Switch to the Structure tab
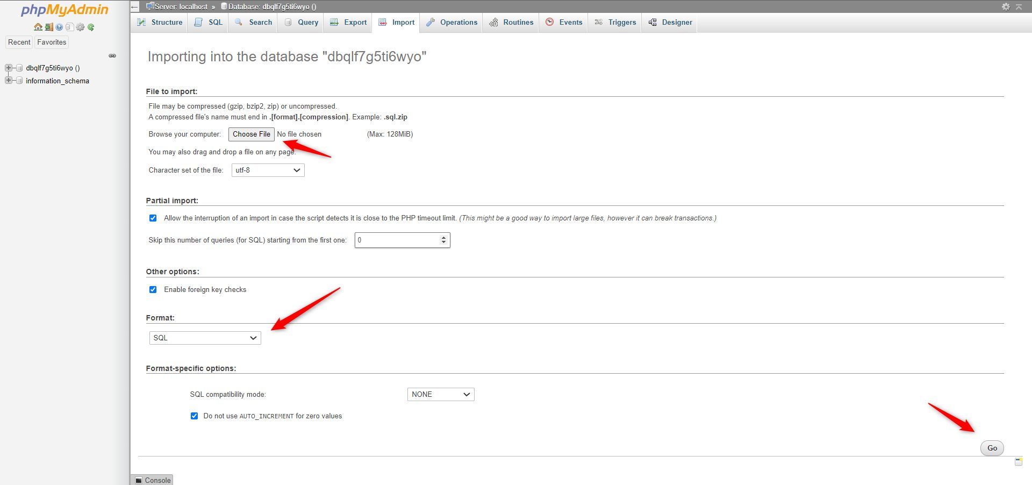Image resolution: width=1032 pixels, height=485 pixels. (159, 22)
